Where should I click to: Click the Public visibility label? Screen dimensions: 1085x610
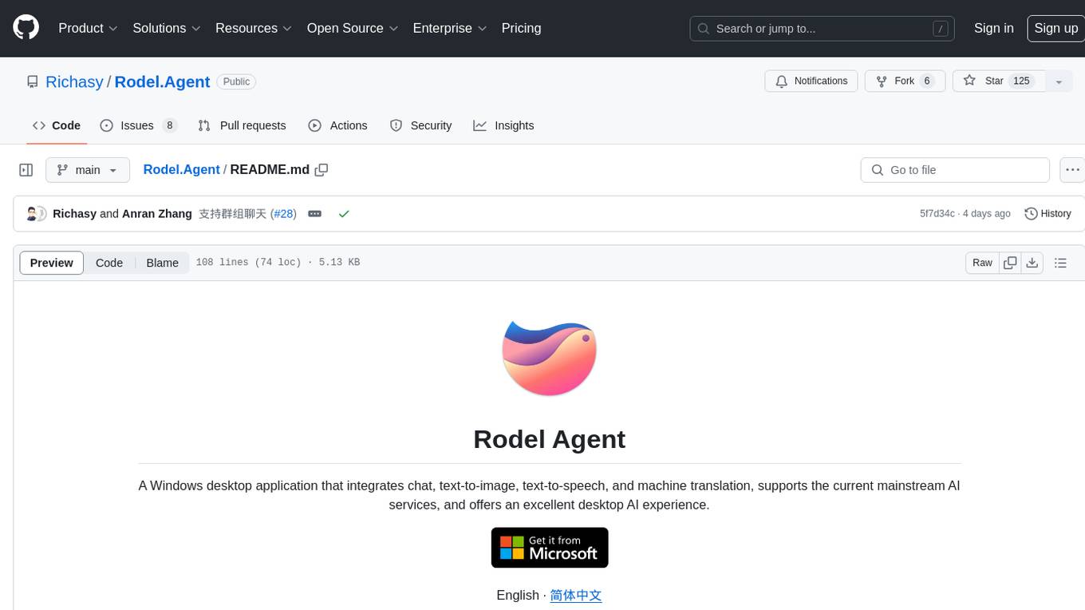click(x=236, y=81)
